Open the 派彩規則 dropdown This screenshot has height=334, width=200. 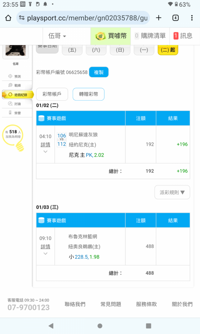172,192
